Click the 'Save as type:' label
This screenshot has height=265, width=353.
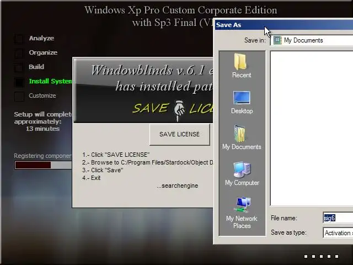point(288,232)
